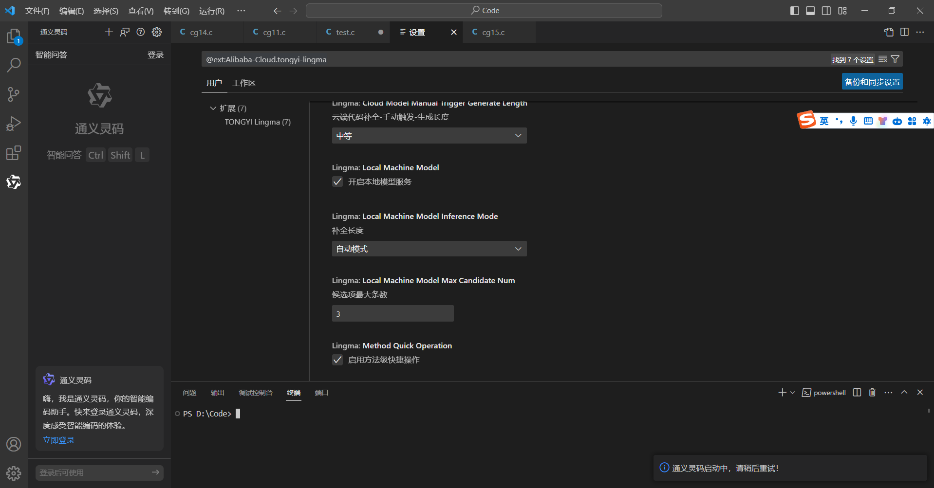The height and width of the screenshot is (488, 934).
Task: Expand the menu bar overflow ellipsis
Action: 241,11
